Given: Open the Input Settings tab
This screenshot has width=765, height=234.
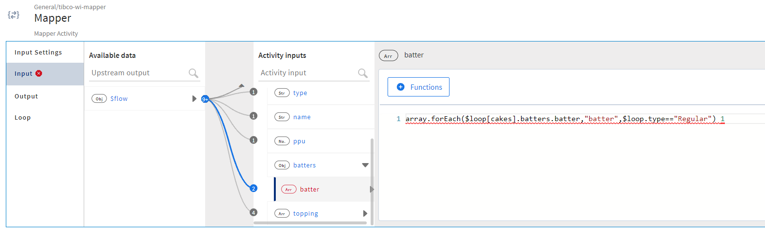Looking at the screenshot, I should point(38,52).
